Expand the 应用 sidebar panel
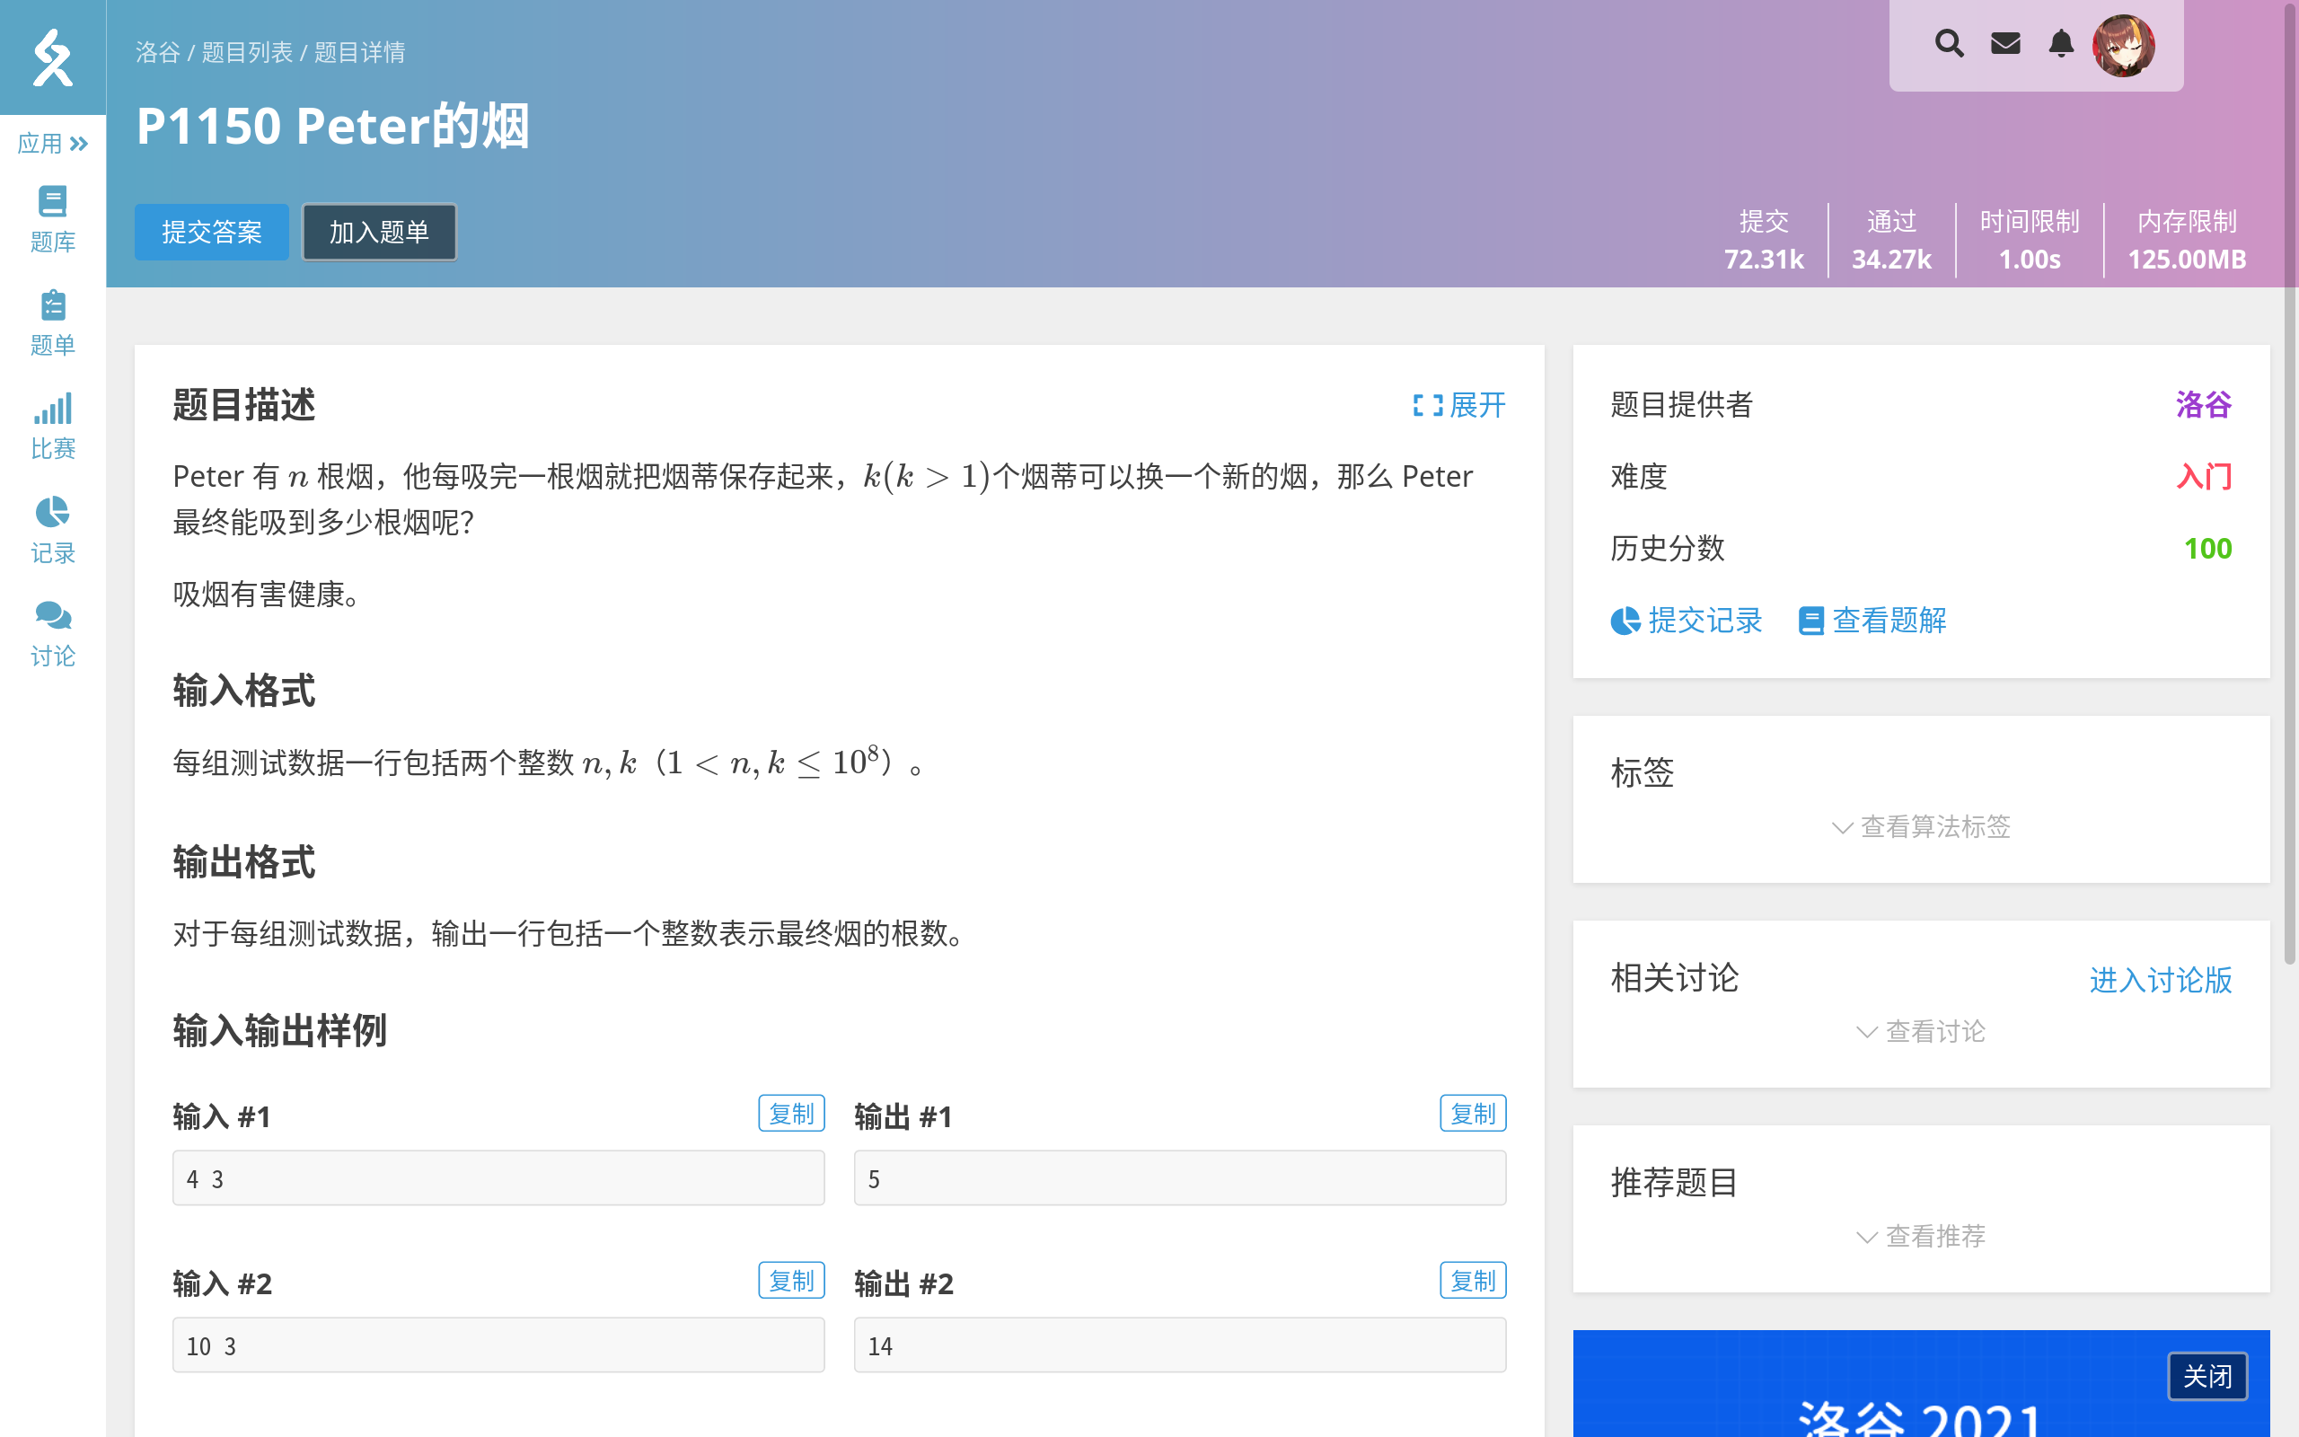Screen dimensions: 2299x1437 pos(52,144)
